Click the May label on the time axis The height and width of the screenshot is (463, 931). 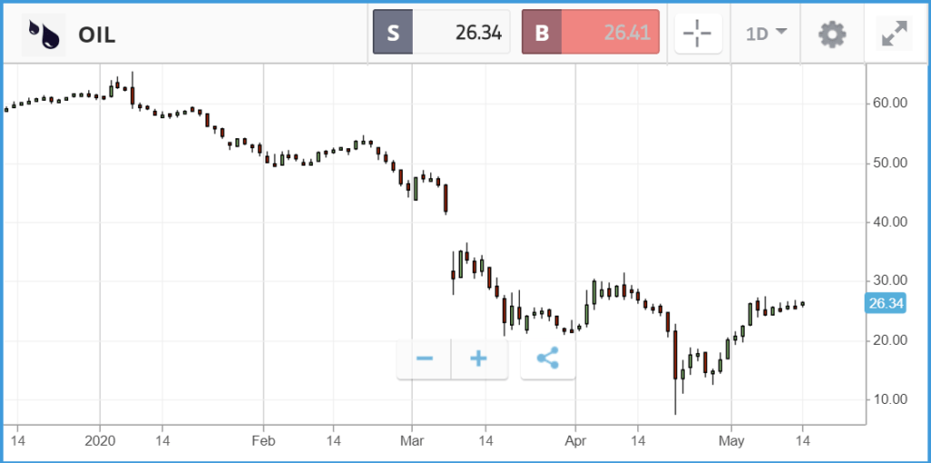click(731, 443)
